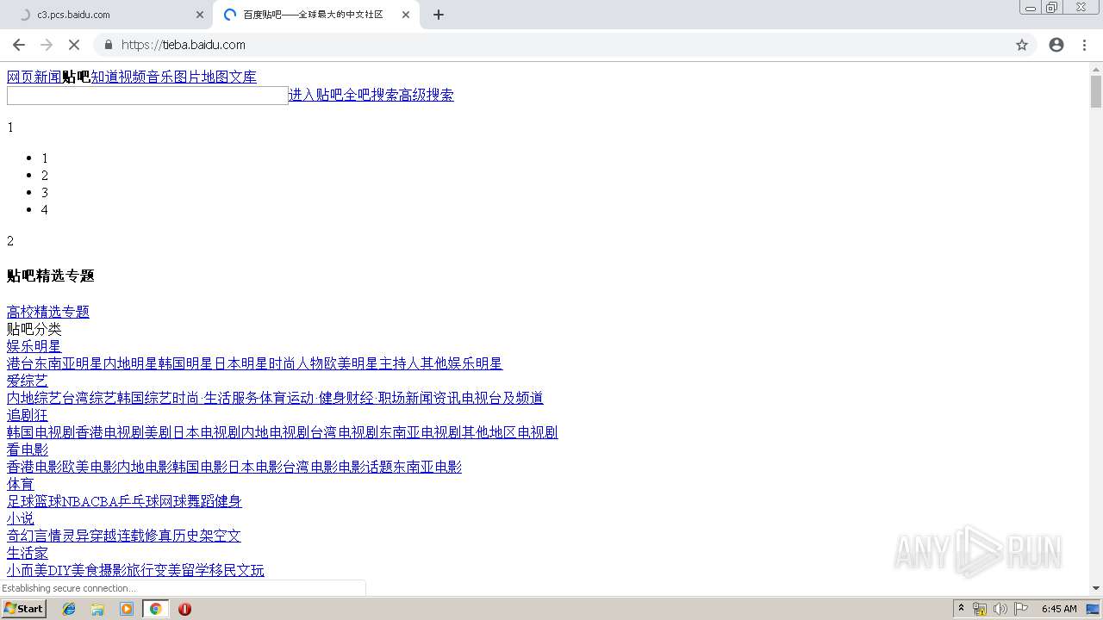Click the page scrollbar up arrow
The height and width of the screenshot is (620, 1103).
[1096, 68]
